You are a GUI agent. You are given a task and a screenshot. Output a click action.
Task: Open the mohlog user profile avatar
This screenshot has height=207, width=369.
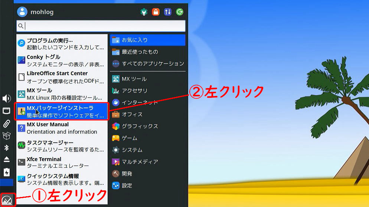tap(22, 12)
